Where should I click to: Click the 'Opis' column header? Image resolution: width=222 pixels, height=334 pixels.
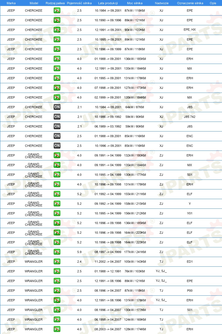point(213,3)
